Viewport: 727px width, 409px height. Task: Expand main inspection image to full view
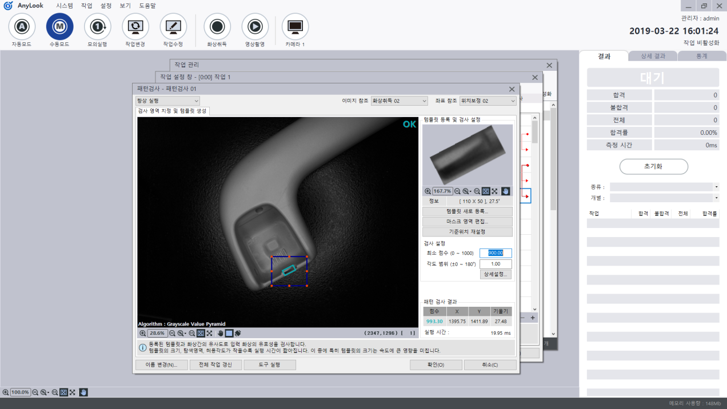click(209, 333)
